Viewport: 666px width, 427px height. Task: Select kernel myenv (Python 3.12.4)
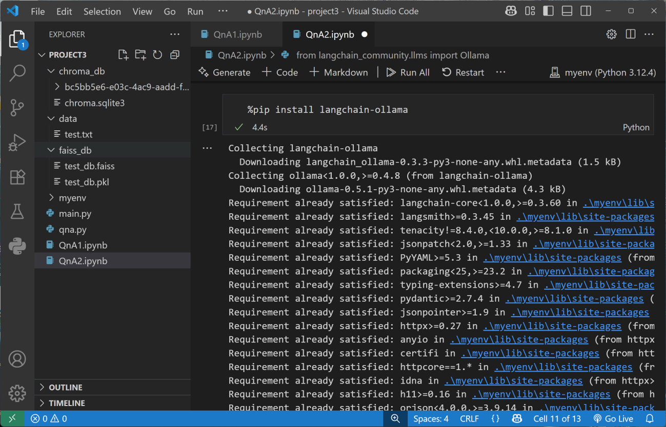(602, 72)
